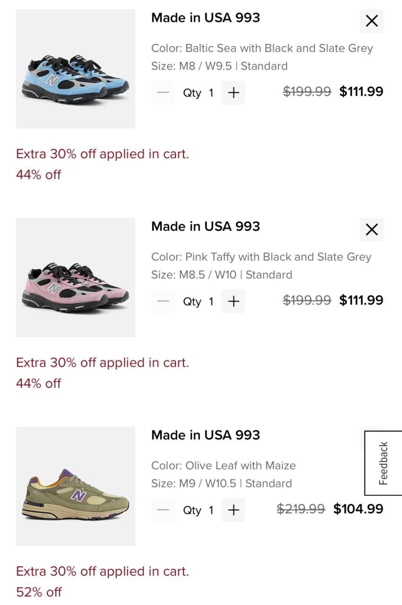
Task: Open the third Made in USA 993 title
Action: click(x=205, y=435)
